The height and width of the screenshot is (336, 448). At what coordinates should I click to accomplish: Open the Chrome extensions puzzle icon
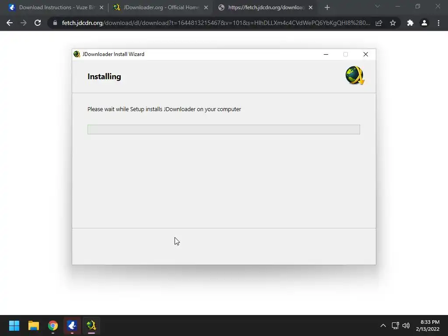(x=410, y=23)
